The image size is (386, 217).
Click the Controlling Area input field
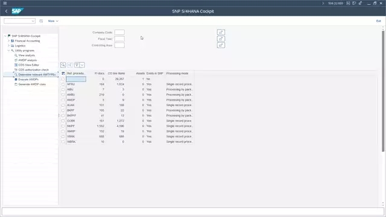(119, 45)
